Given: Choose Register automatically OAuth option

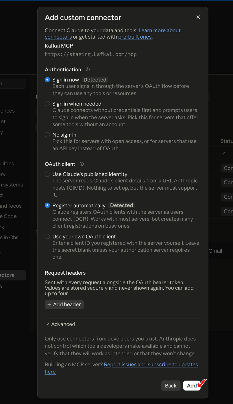Looking at the screenshot, I should 47,205.
